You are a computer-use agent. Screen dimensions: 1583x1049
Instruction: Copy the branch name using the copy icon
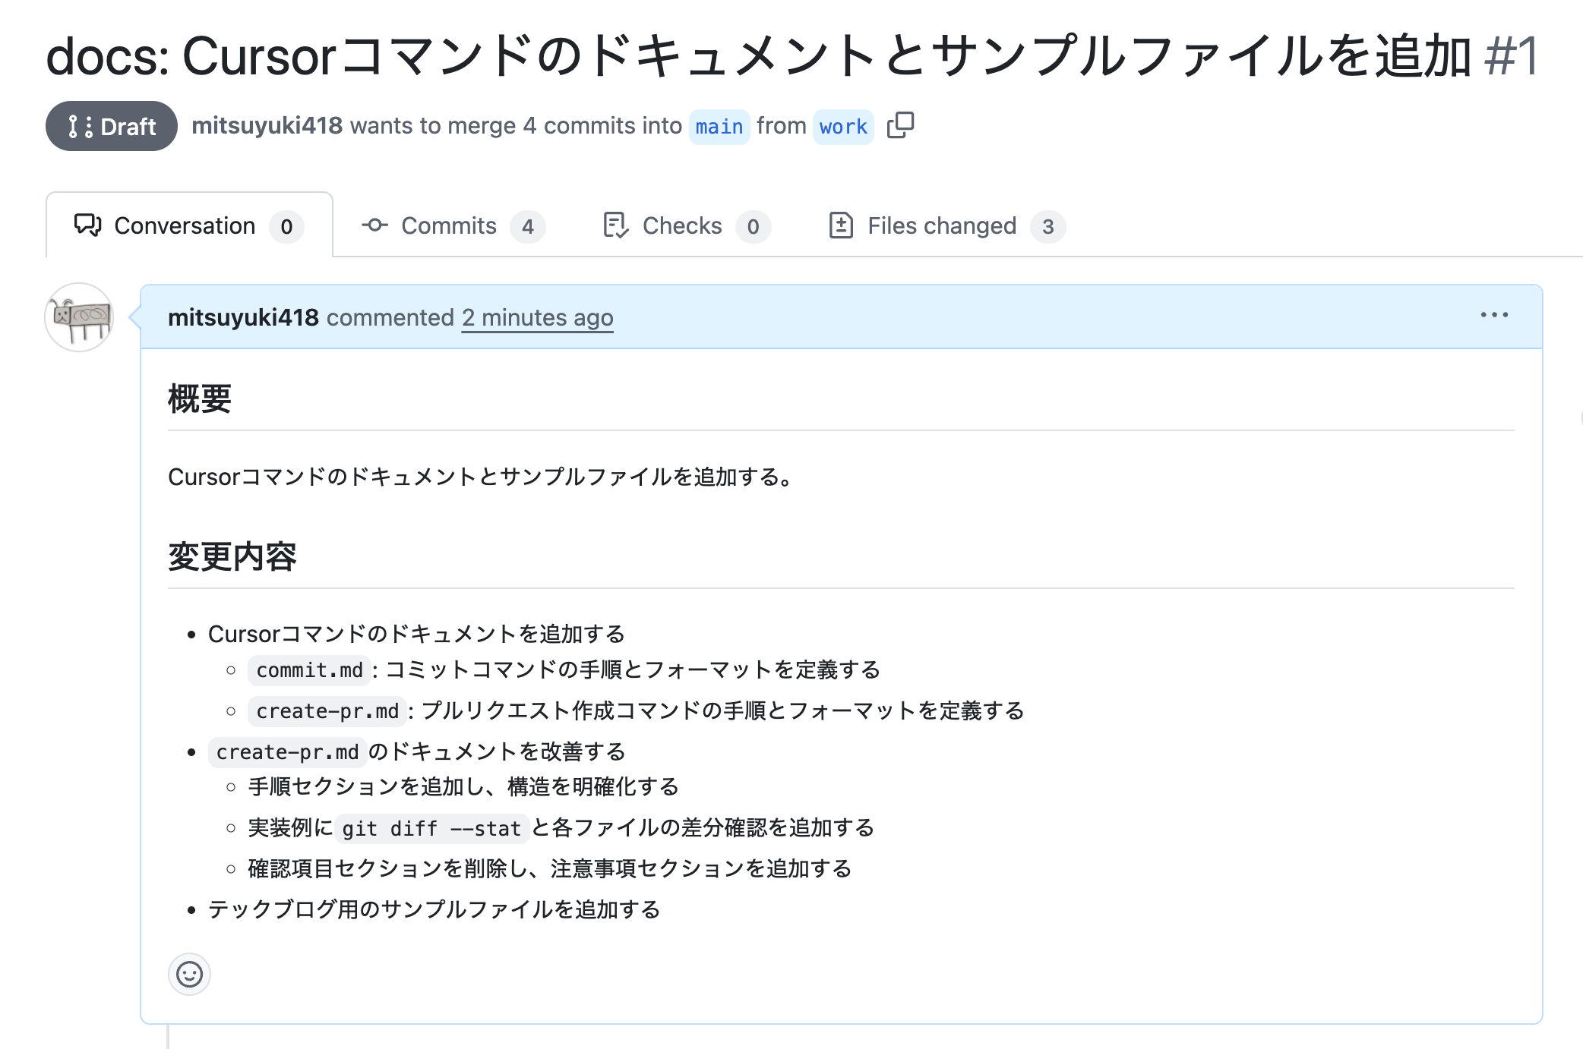coord(902,125)
